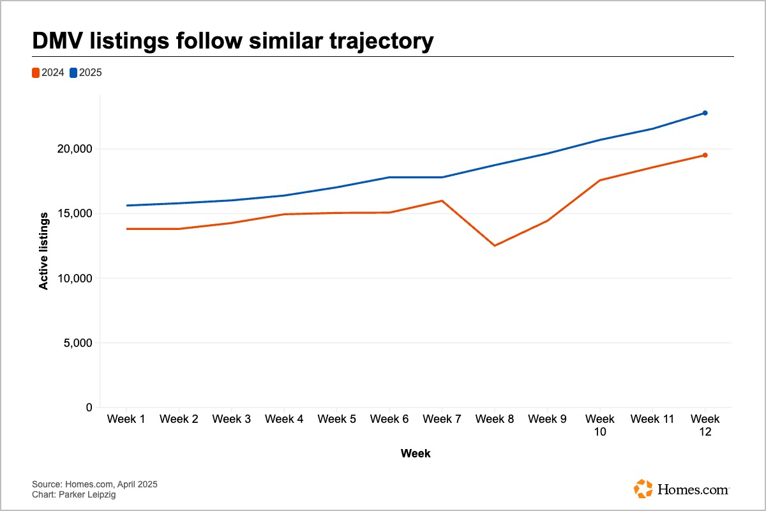Click the blue 2025 legend swatch

point(73,73)
